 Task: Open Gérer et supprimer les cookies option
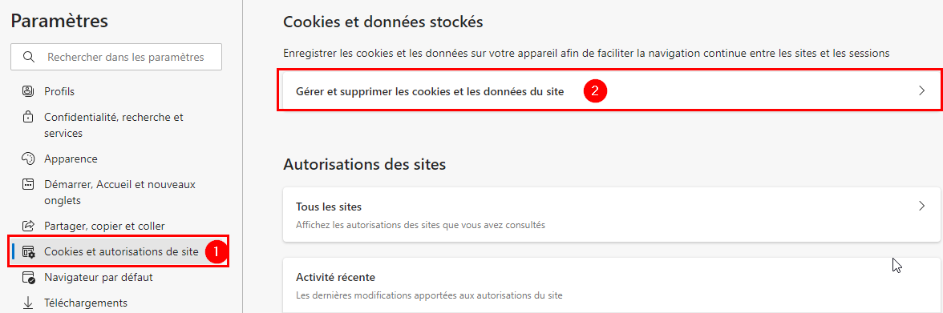click(x=609, y=91)
